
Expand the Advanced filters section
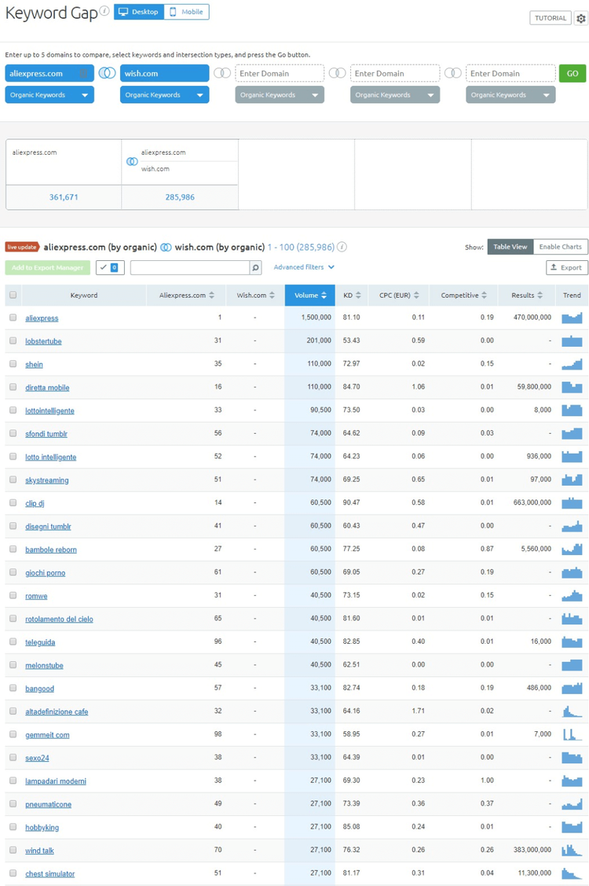click(x=304, y=267)
